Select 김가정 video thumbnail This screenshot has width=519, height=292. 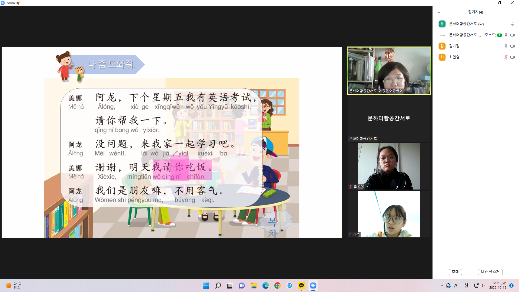(x=389, y=214)
